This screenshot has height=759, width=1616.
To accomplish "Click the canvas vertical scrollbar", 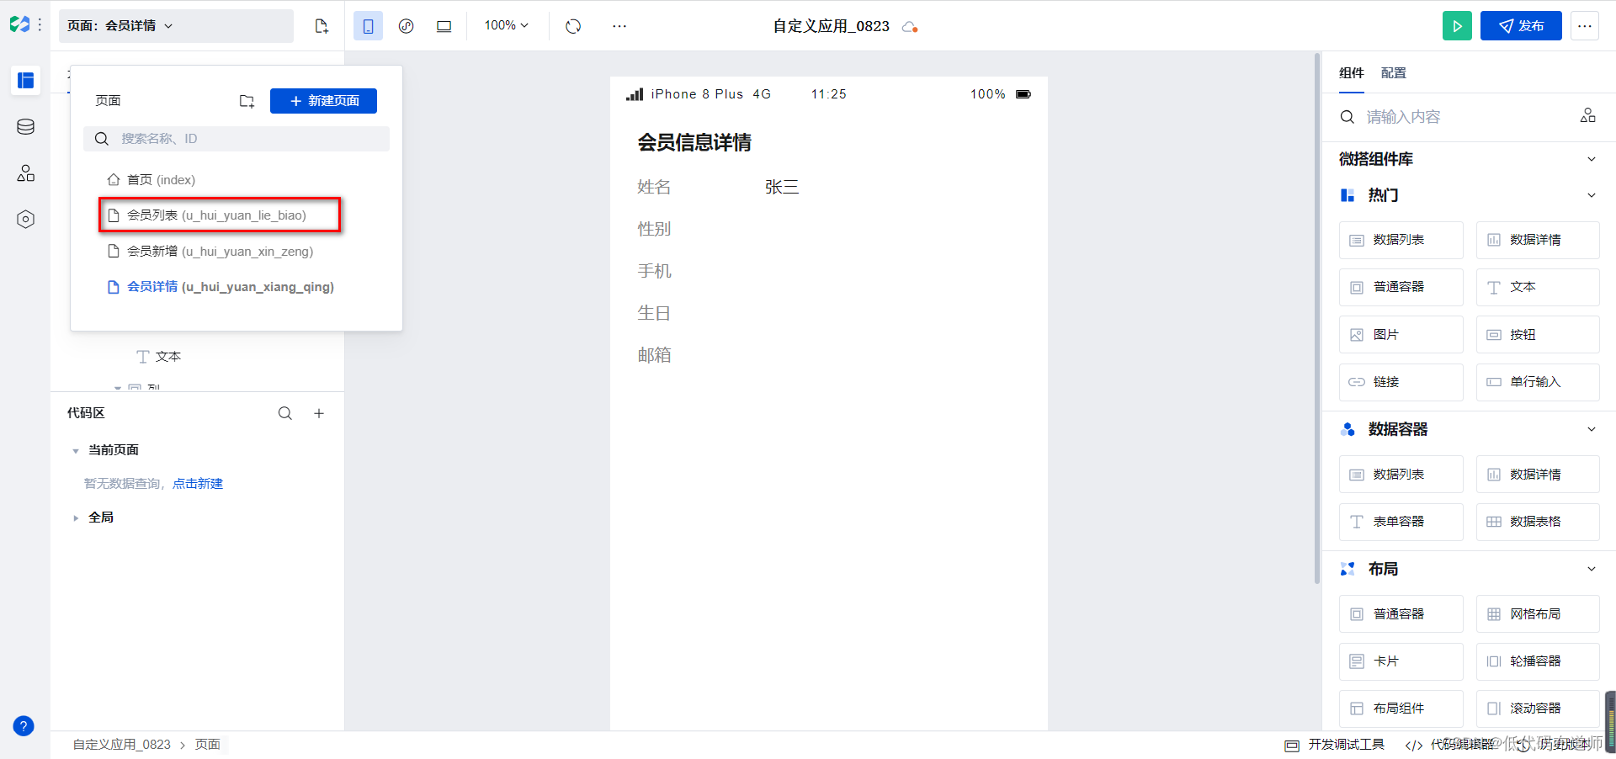I will tap(1317, 318).
